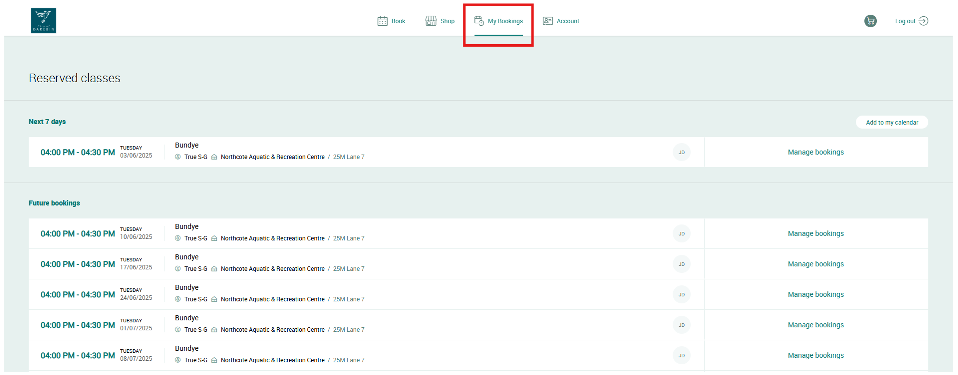Click the 24/06/2025 date text
Screen dimensions: 958x375
(x=136, y=298)
